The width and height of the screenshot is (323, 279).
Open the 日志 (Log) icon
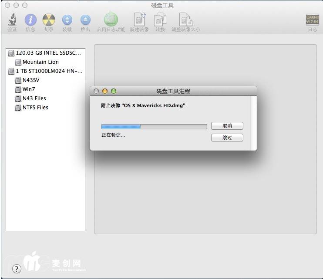click(x=312, y=20)
